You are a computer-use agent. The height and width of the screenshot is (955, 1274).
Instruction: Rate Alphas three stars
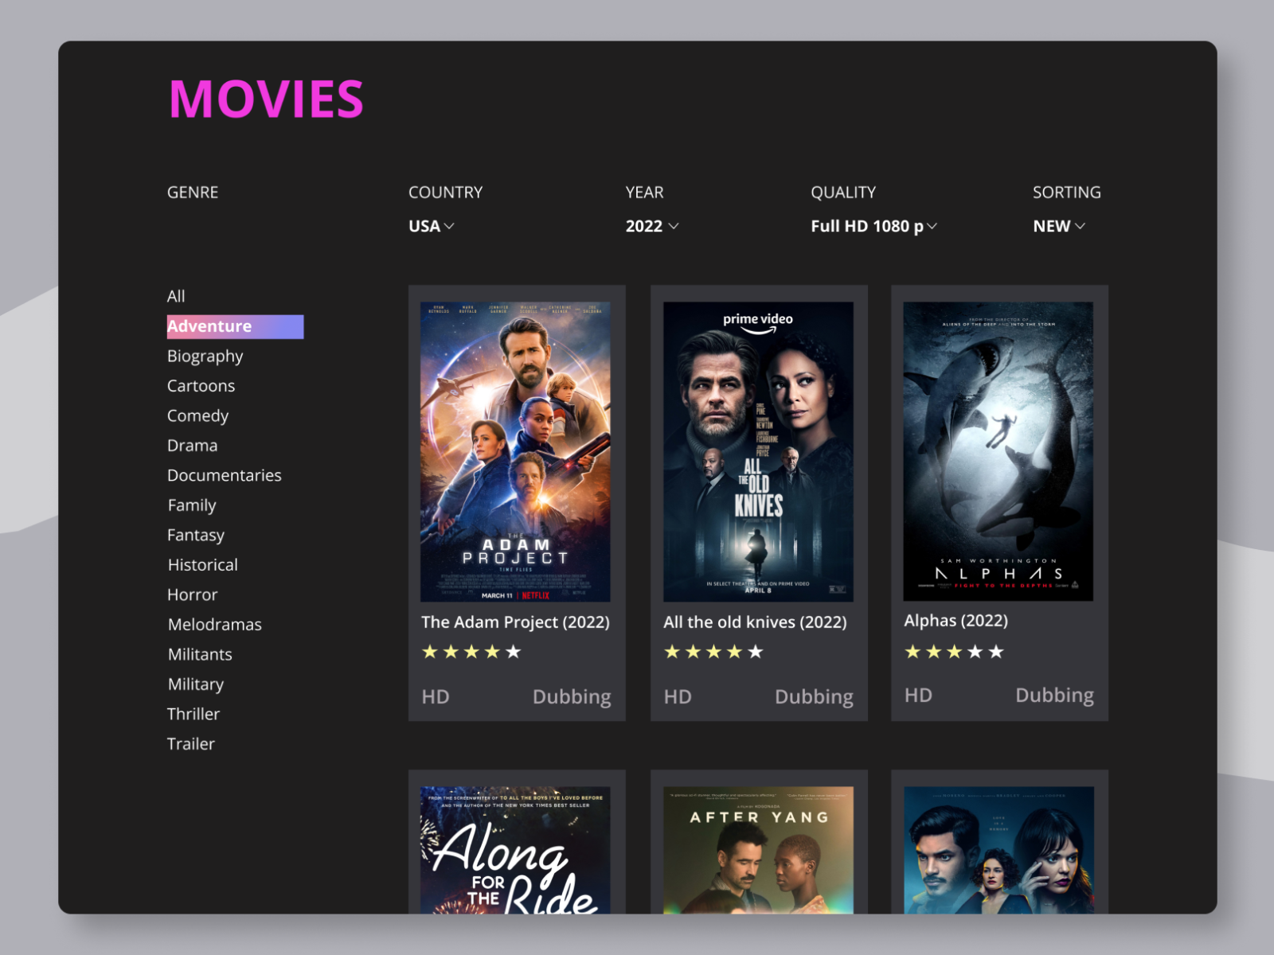point(954,652)
